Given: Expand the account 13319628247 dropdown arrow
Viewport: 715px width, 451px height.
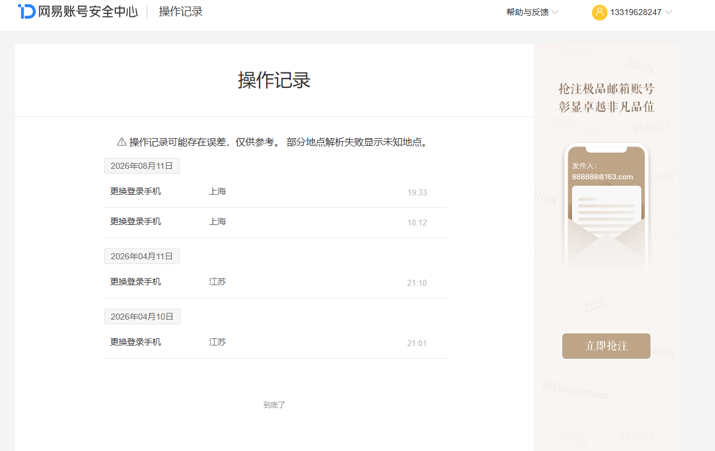Looking at the screenshot, I should [x=668, y=12].
